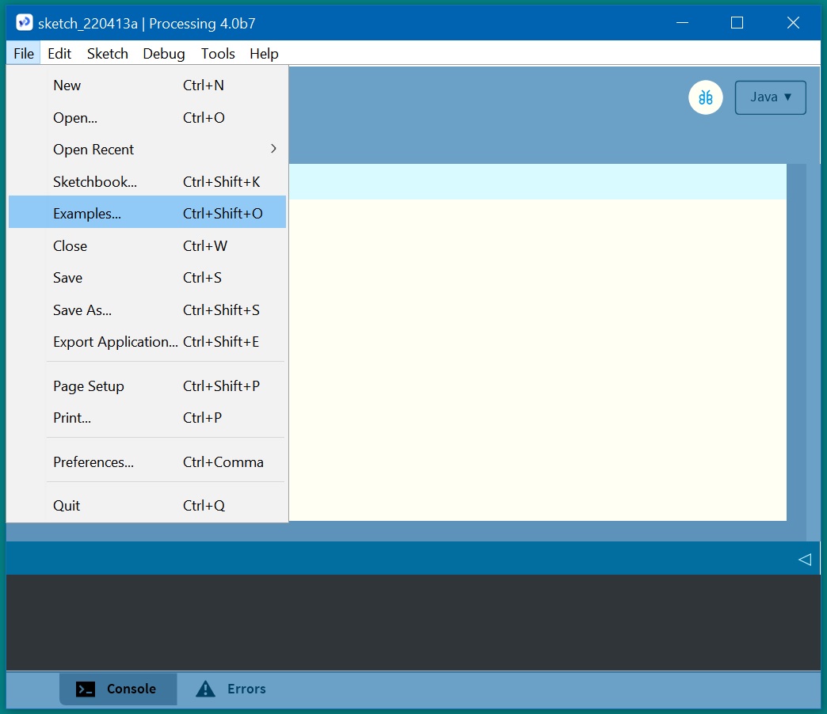This screenshot has width=827, height=714.
Task: Open the Sketch menu in menu bar
Action: pyautogui.click(x=107, y=54)
